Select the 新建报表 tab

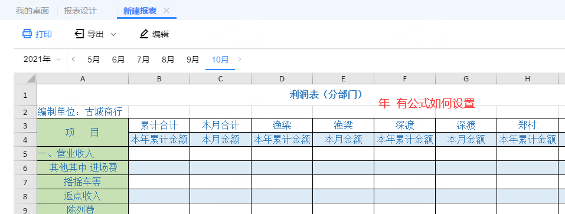140,11
